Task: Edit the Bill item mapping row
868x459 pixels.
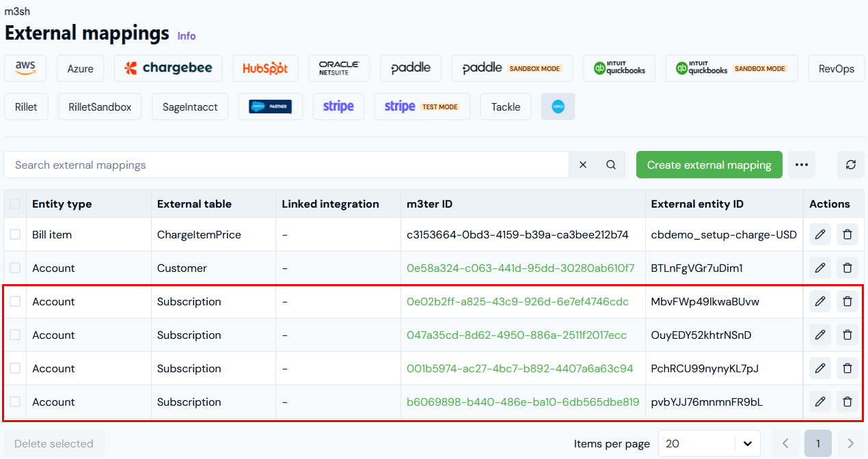Action: [820, 234]
